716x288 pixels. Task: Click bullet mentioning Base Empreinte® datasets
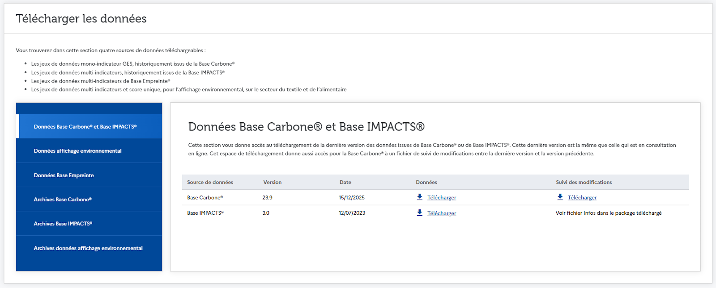pyautogui.click(x=101, y=81)
